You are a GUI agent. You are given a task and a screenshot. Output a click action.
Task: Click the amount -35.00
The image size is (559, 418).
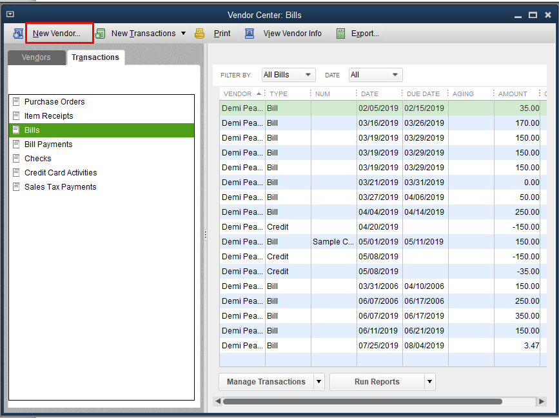click(528, 272)
